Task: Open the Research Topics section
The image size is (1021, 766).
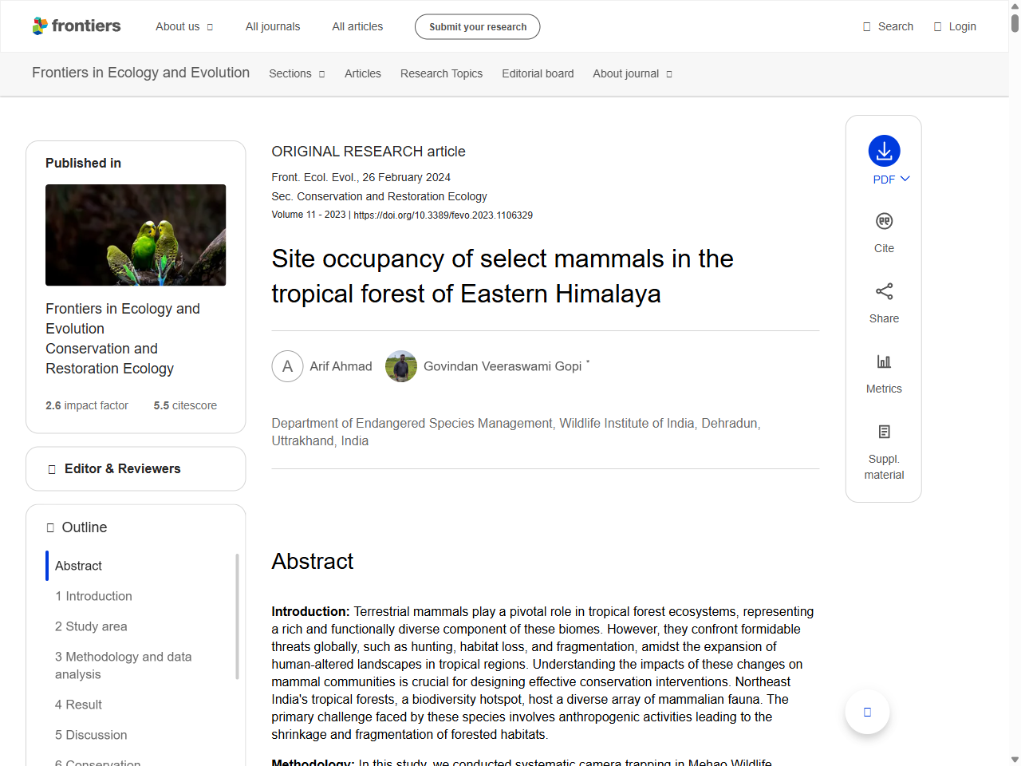Action: point(441,73)
